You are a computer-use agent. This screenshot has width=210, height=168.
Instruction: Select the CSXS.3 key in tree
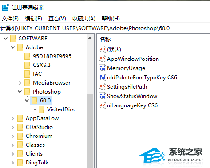[42, 65]
